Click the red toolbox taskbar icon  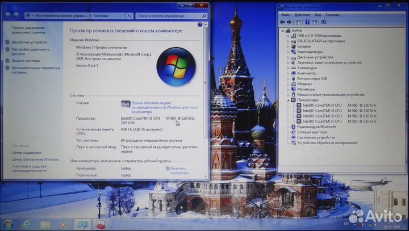[x=101, y=225]
